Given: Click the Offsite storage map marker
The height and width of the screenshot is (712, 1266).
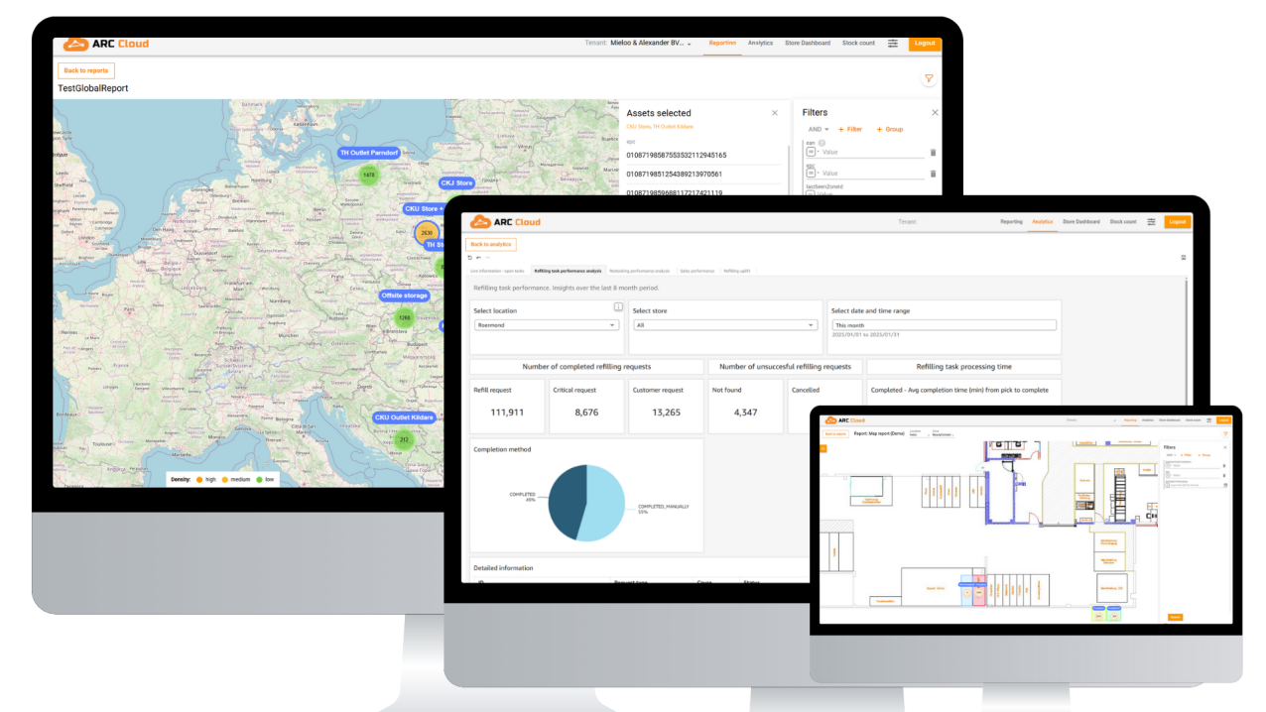Looking at the screenshot, I should coord(404,296).
